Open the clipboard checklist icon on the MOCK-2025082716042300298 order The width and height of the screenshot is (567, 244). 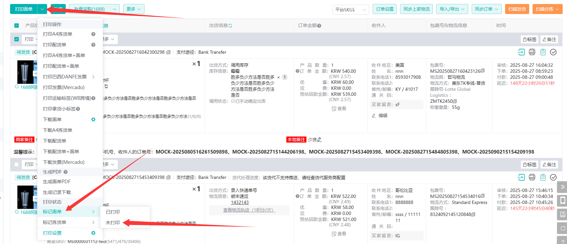(x=543, y=52)
